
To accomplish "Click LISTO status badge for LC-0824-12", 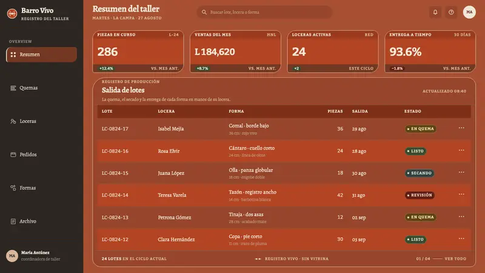I will (x=415, y=239).
